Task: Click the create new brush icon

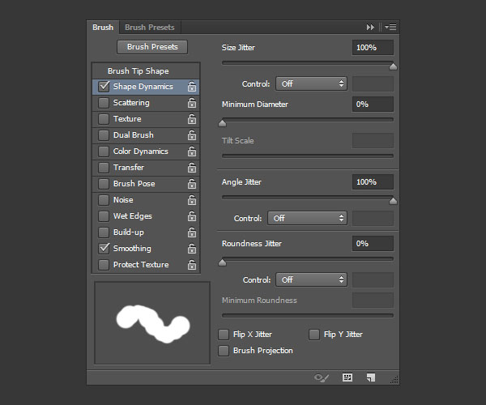Action: coord(371,377)
